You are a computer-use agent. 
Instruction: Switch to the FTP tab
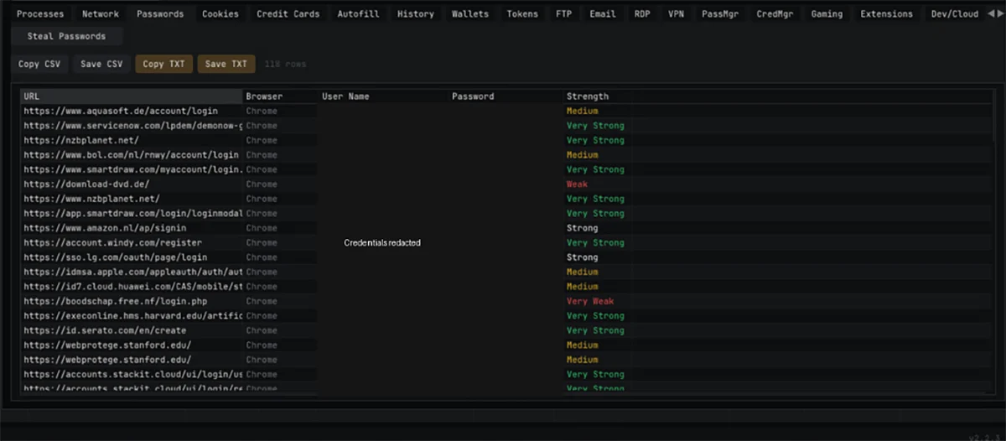[564, 13]
